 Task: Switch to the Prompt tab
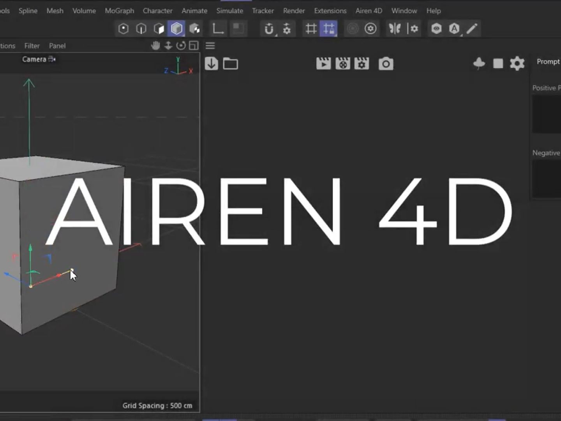point(548,62)
